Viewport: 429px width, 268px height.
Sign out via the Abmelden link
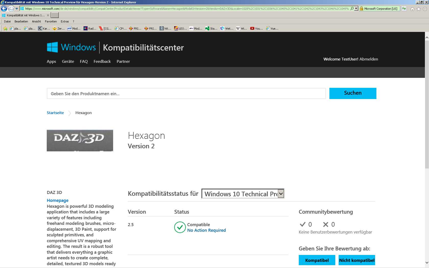[x=369, y=59]
